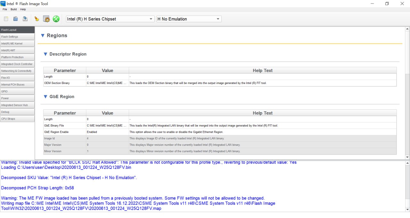
Task: Click the GbE Region Length value
Action: pyautogui.click(x=107, y=119)
